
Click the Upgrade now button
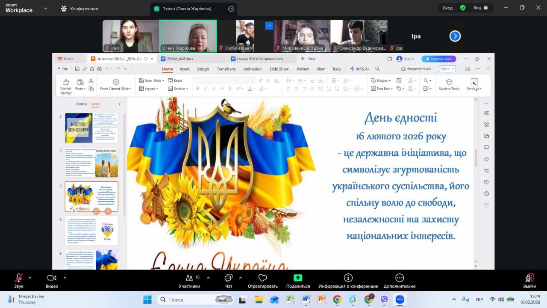click(438, 59)
